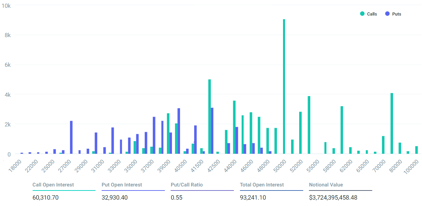Image resolution: width=422 pixels, height=206 pixels.
Task: Click the Calls bar at 60000 strike
Action: coord(342,130)
